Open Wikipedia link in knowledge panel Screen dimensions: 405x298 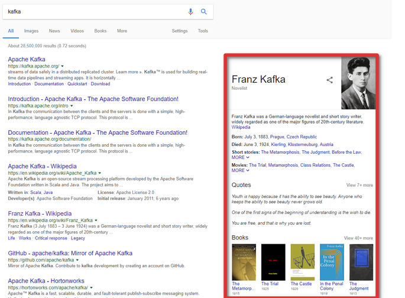point(241,127)
